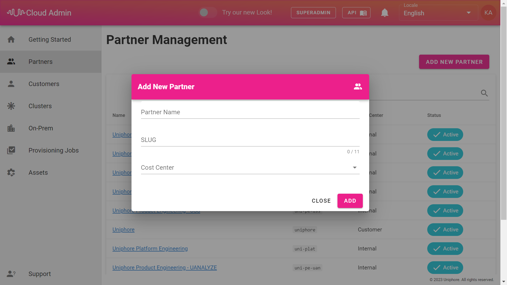Click ADD NEW PARTNER button
This screenshot has height=285, width=507.
454,62
